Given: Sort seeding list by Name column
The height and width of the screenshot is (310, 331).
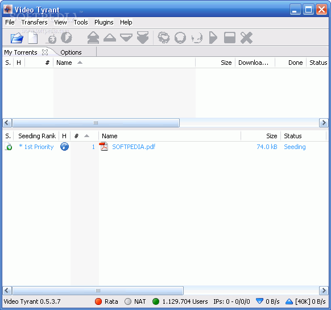Looking at the screenshot, I should pos(169,136).
